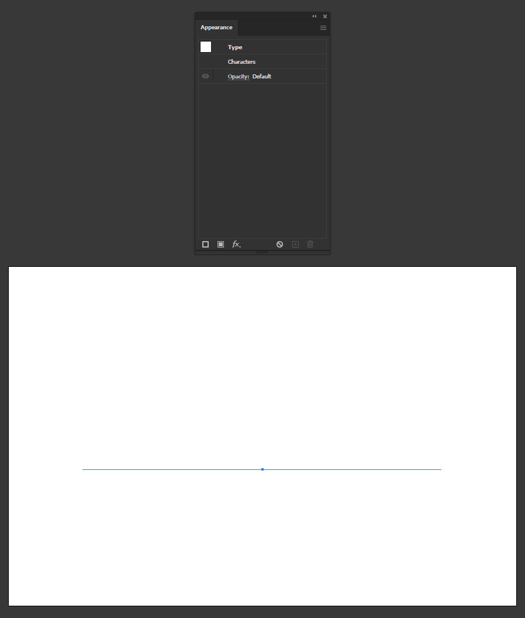Screen dimensions: 525x618
Task: Open the fx Add New Effect menu
Action: pyautogui.click(x=236, y=245)
